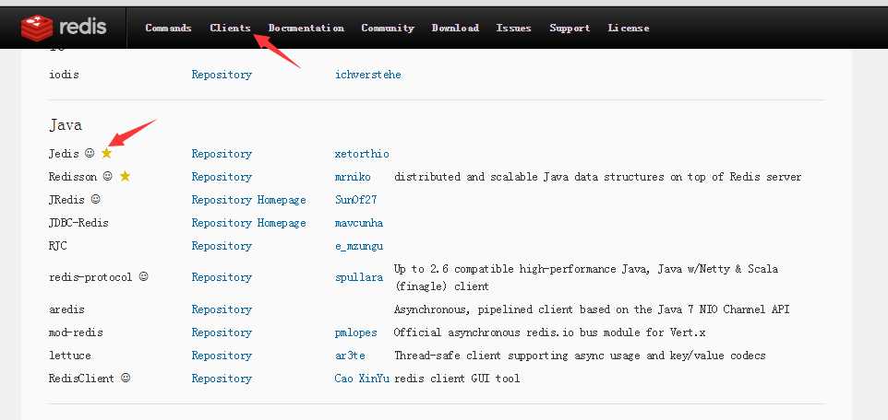Click the client name Redisson
The image size is (888, 420).
tap(73, 177)
